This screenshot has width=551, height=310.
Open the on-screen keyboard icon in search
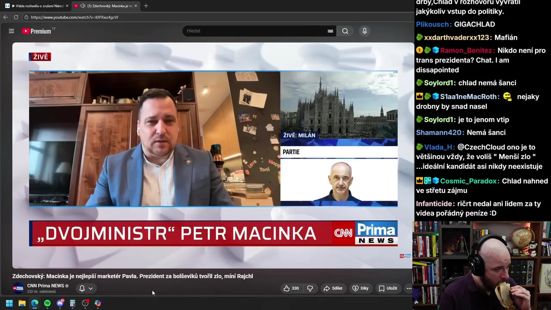(330, 31)
